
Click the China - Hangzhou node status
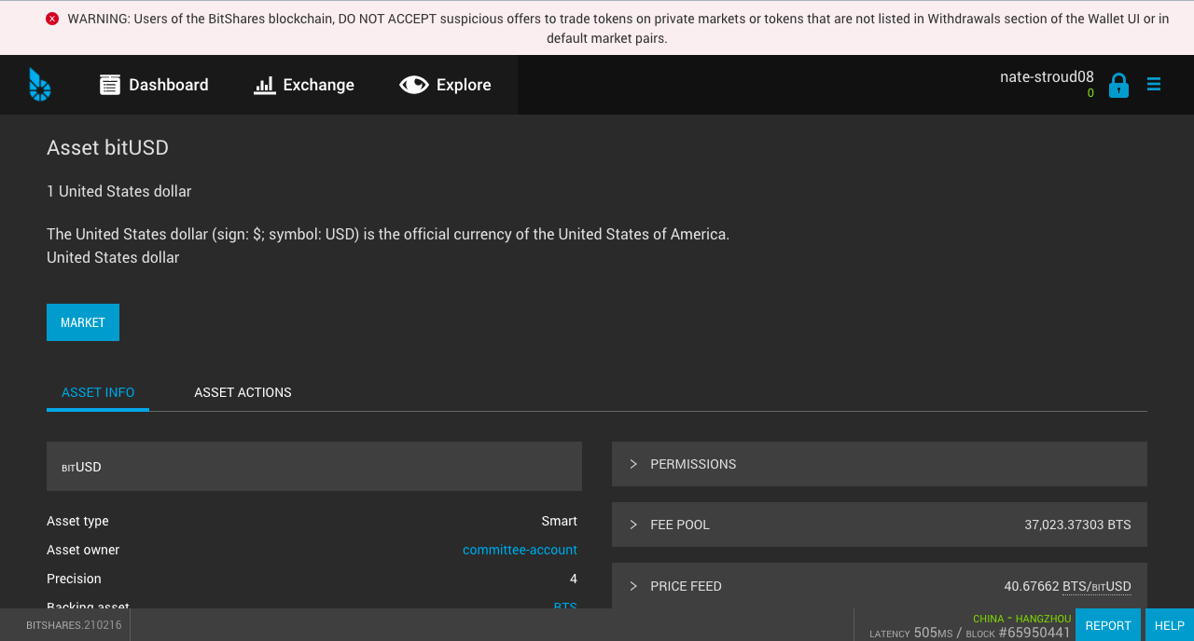coord(1021,619)
